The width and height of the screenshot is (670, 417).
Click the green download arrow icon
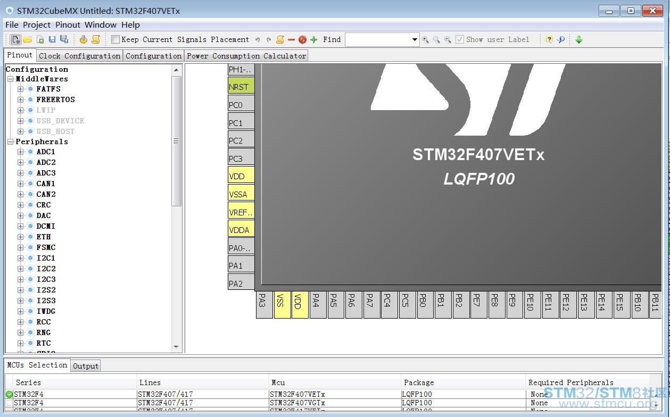click(x=579, y=39)
